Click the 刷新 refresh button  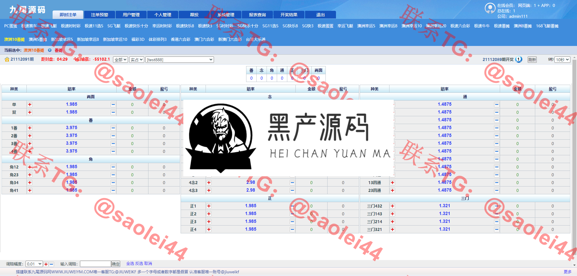pyautogui.click(x=532, y=60)
